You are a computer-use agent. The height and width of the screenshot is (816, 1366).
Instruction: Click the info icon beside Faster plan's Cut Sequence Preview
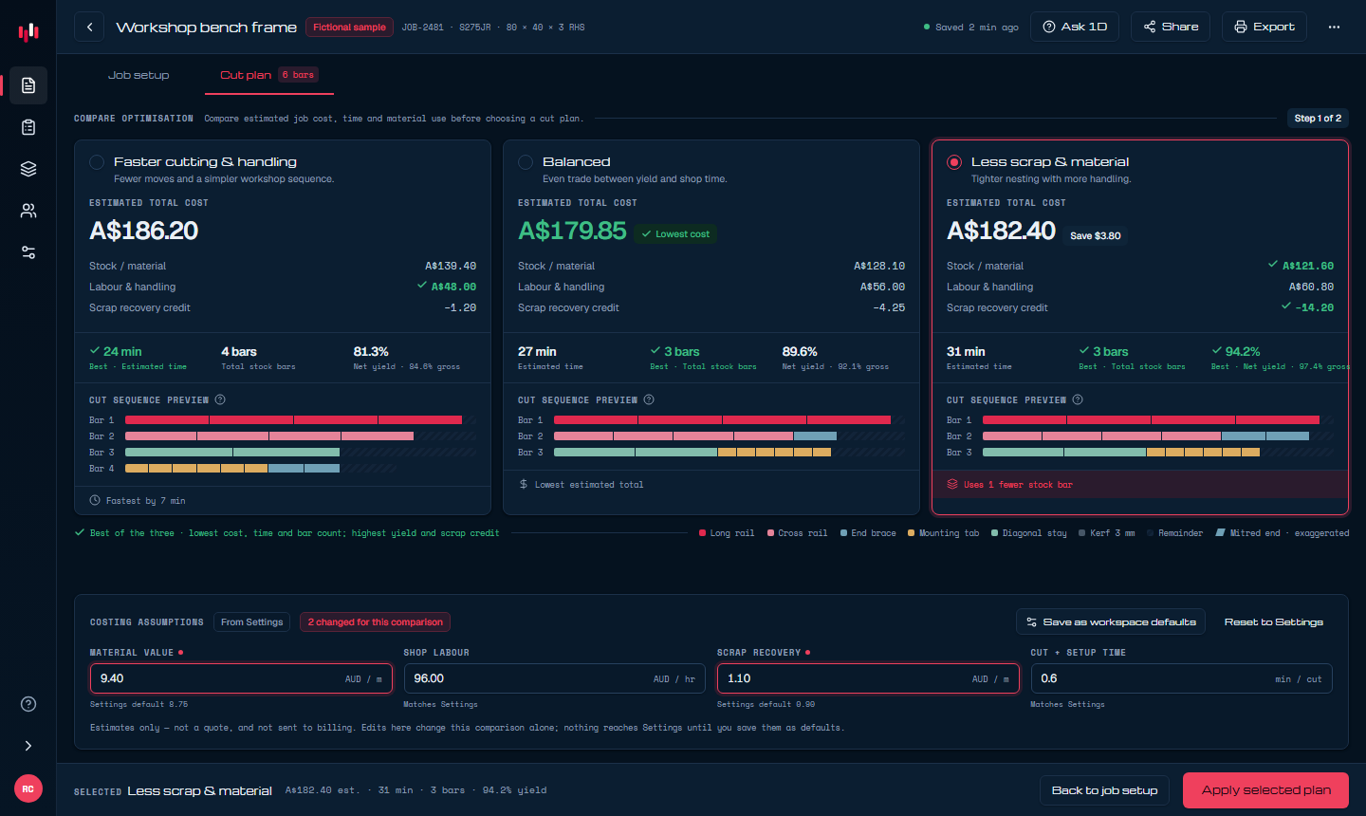tap(220, 399)
